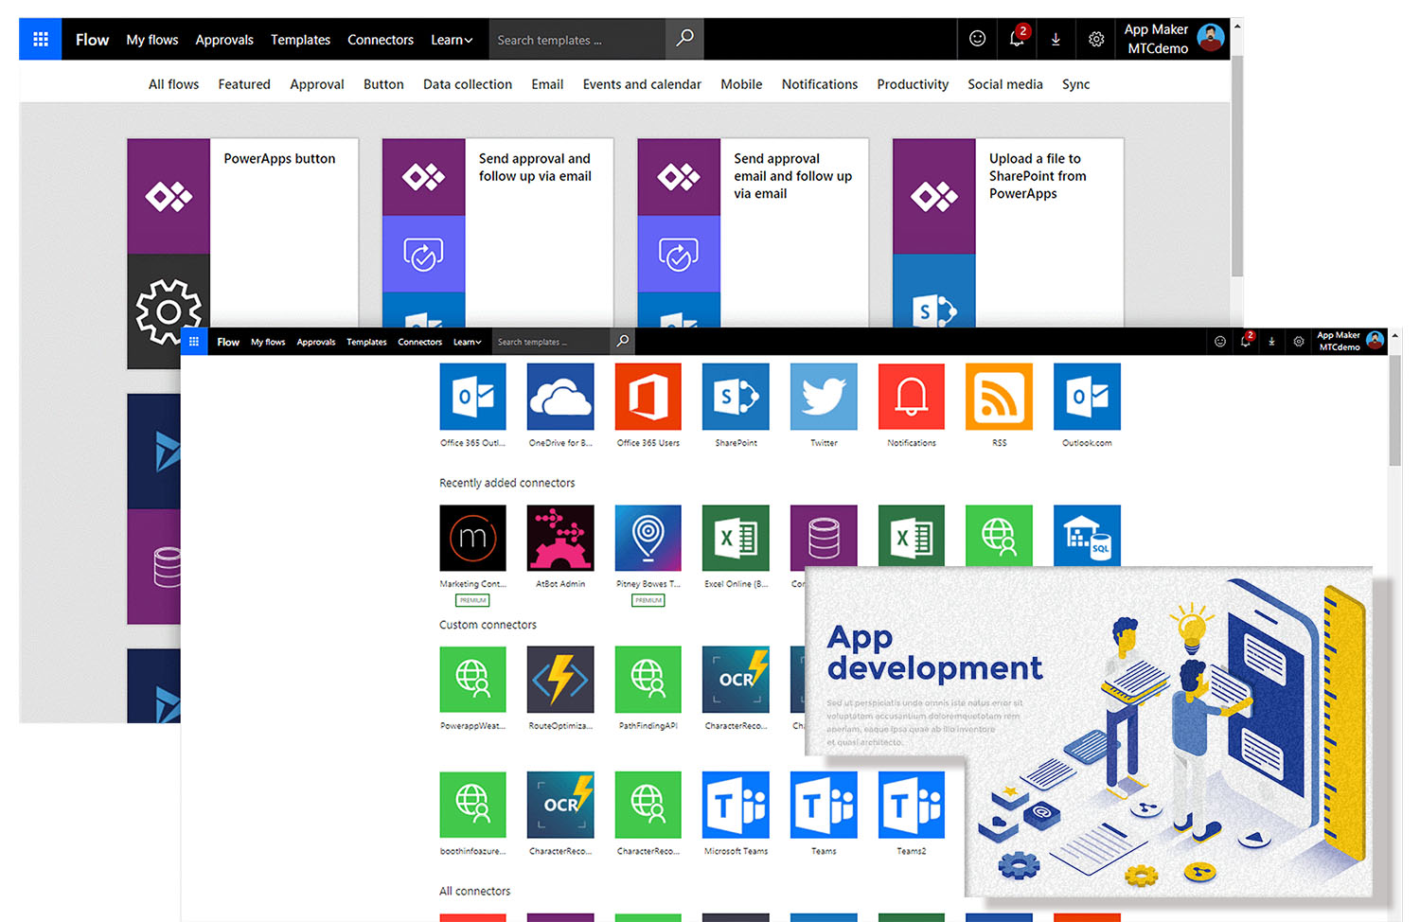Open Send approval email and follow up template

click(754, 233)
